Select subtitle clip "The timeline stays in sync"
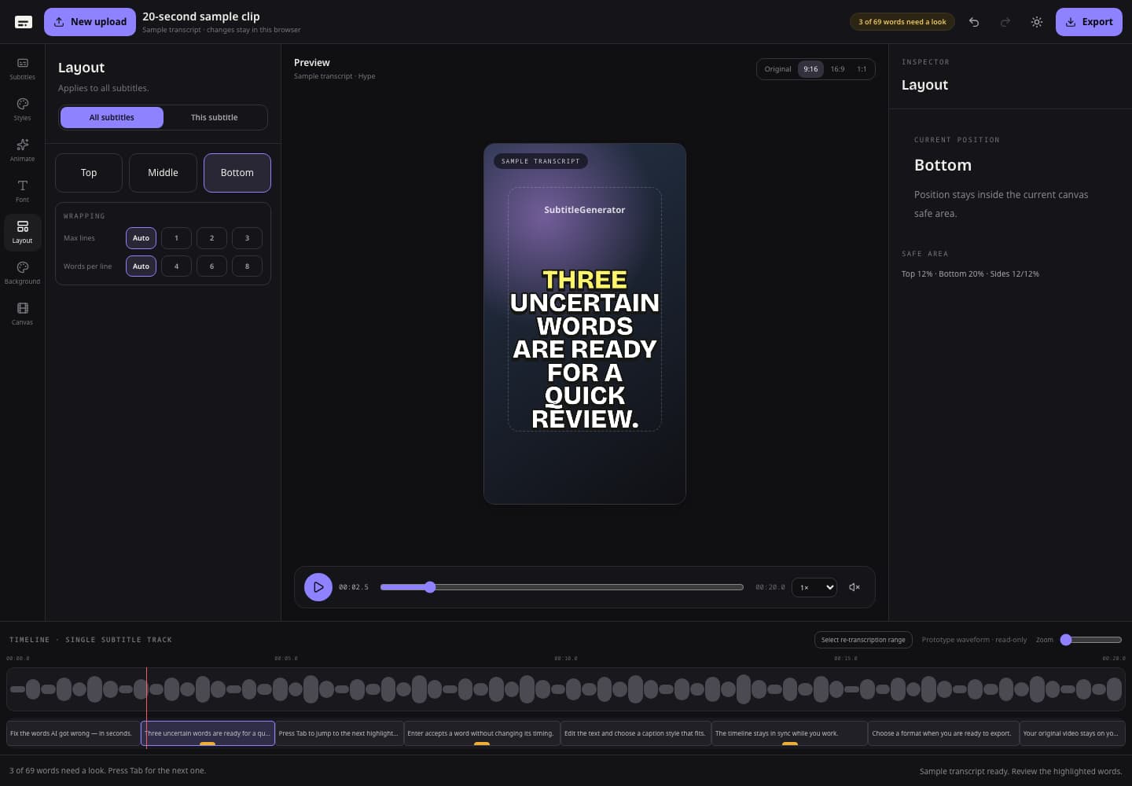Image resolution: width=1132 pixels, height=786 pixels. [789, 733]
